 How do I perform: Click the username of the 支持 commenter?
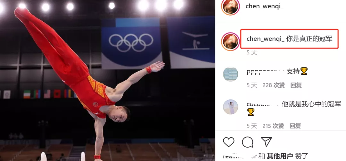(x=266, y=71)
